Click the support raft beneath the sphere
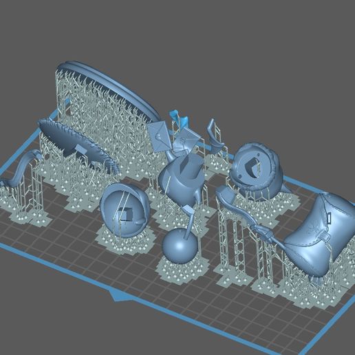Screen dimensions: 355x355 pos(181,270)
